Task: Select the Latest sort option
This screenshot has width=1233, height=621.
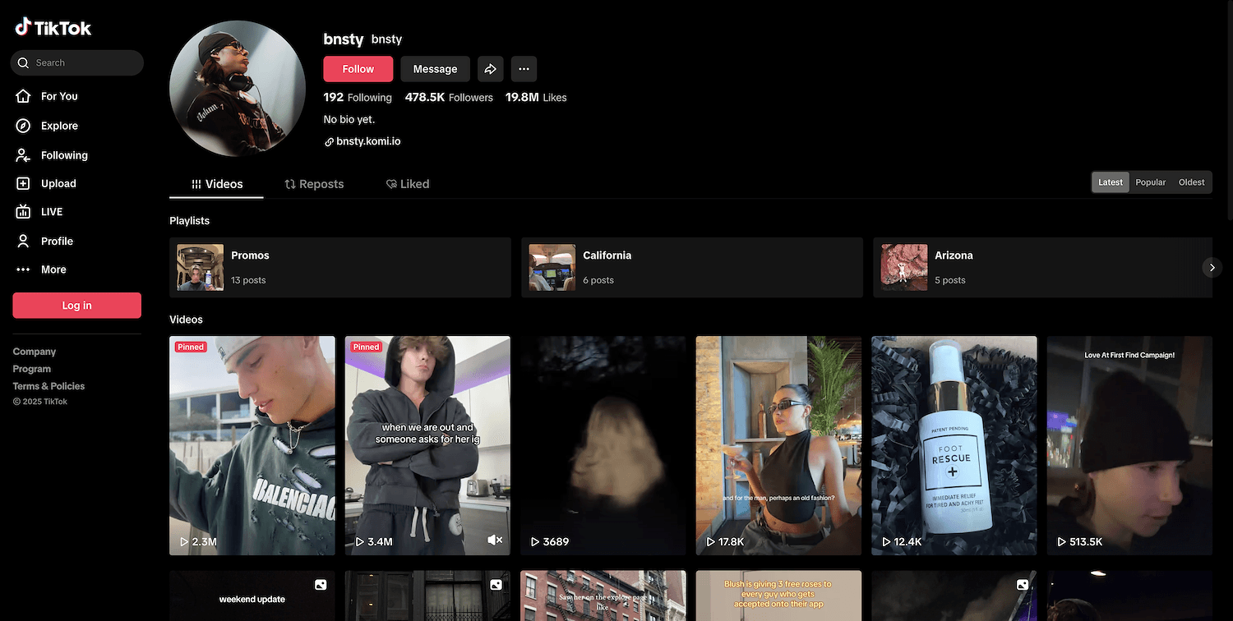Action: coord(1110,182)
